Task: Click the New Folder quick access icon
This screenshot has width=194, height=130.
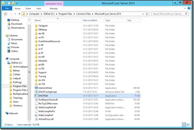Action: pyautogui.click(x=13, y=3)
